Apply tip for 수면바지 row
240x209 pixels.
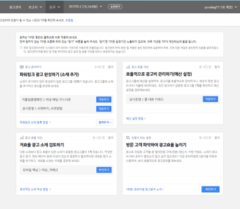coord(104,109)
